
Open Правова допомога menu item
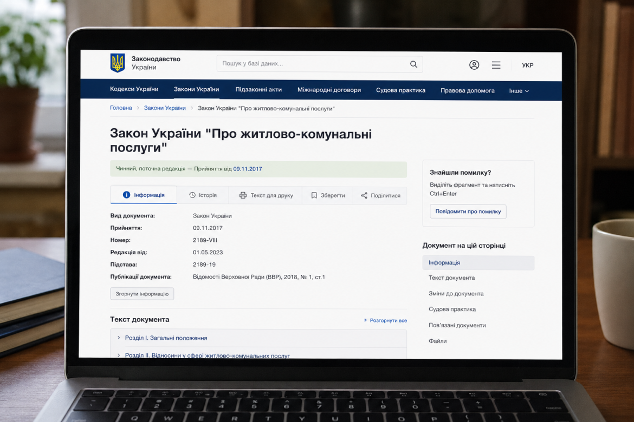pos(468,90)
